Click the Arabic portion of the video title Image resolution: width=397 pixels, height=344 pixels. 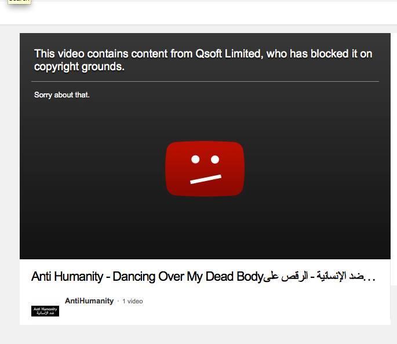tap(314, 276)
